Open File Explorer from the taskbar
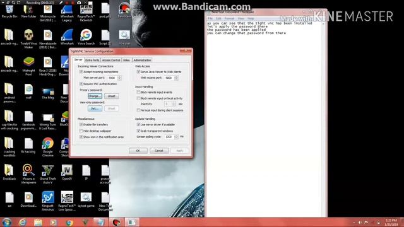The image size is (404, 227). click(x=38, y=222)
